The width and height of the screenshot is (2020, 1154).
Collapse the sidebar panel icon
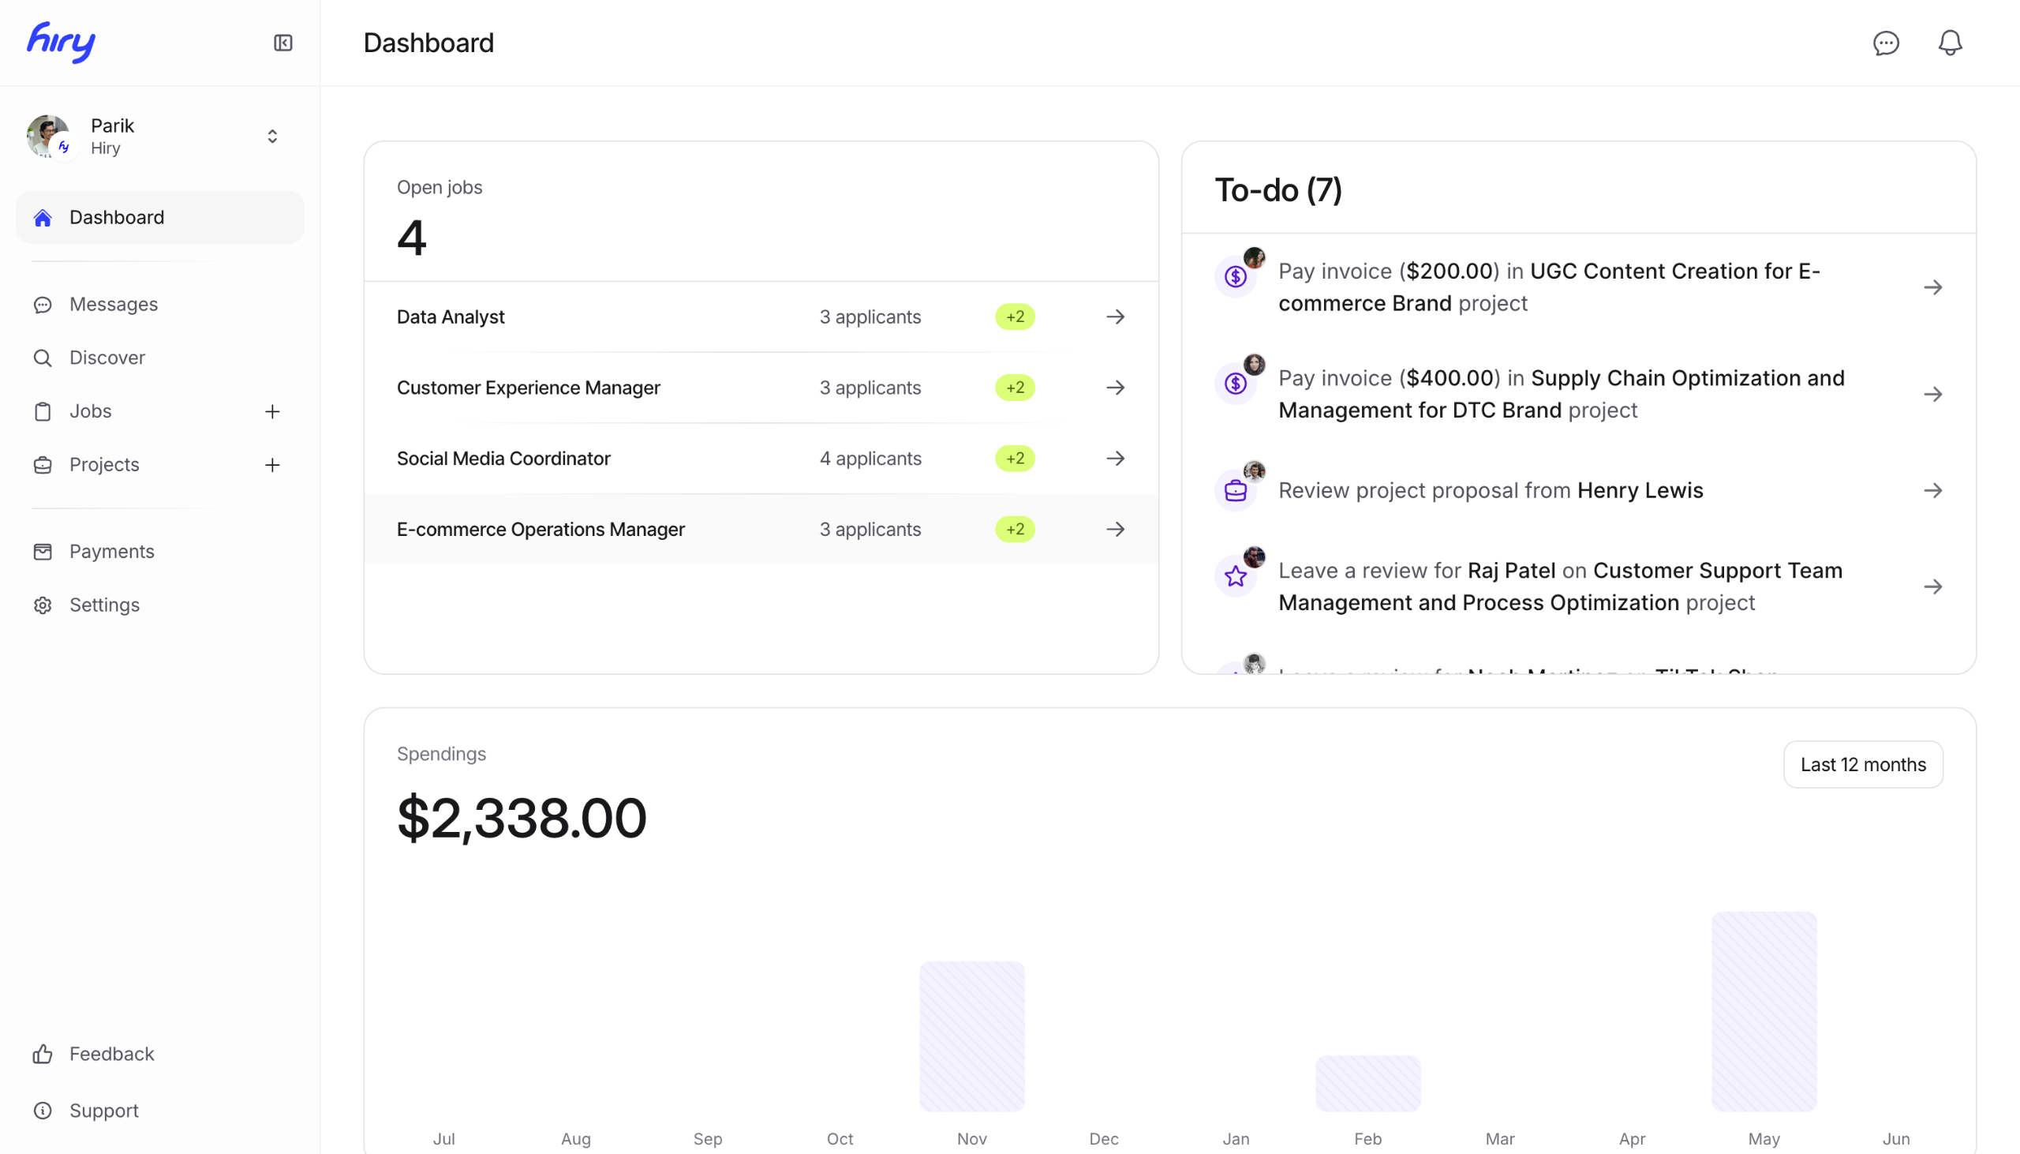282,43
